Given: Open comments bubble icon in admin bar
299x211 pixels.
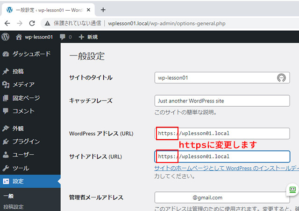Looking at the screenshot, I should [62, 37].
